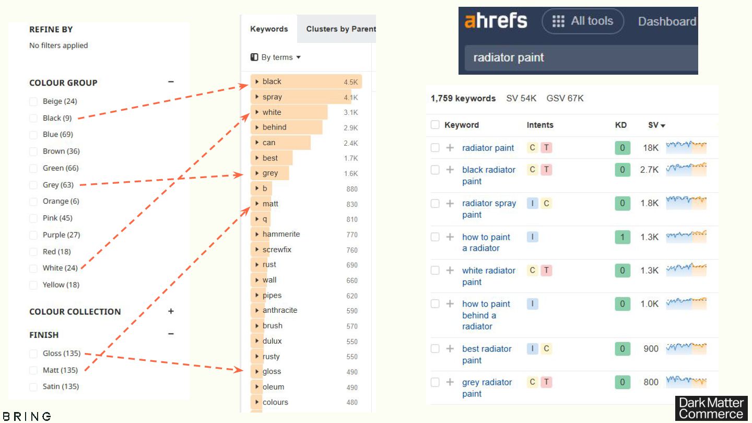Viewport: 752px width, 423px height.
Task: Open Dashboard in the top menu
Action: coord(666,21)
